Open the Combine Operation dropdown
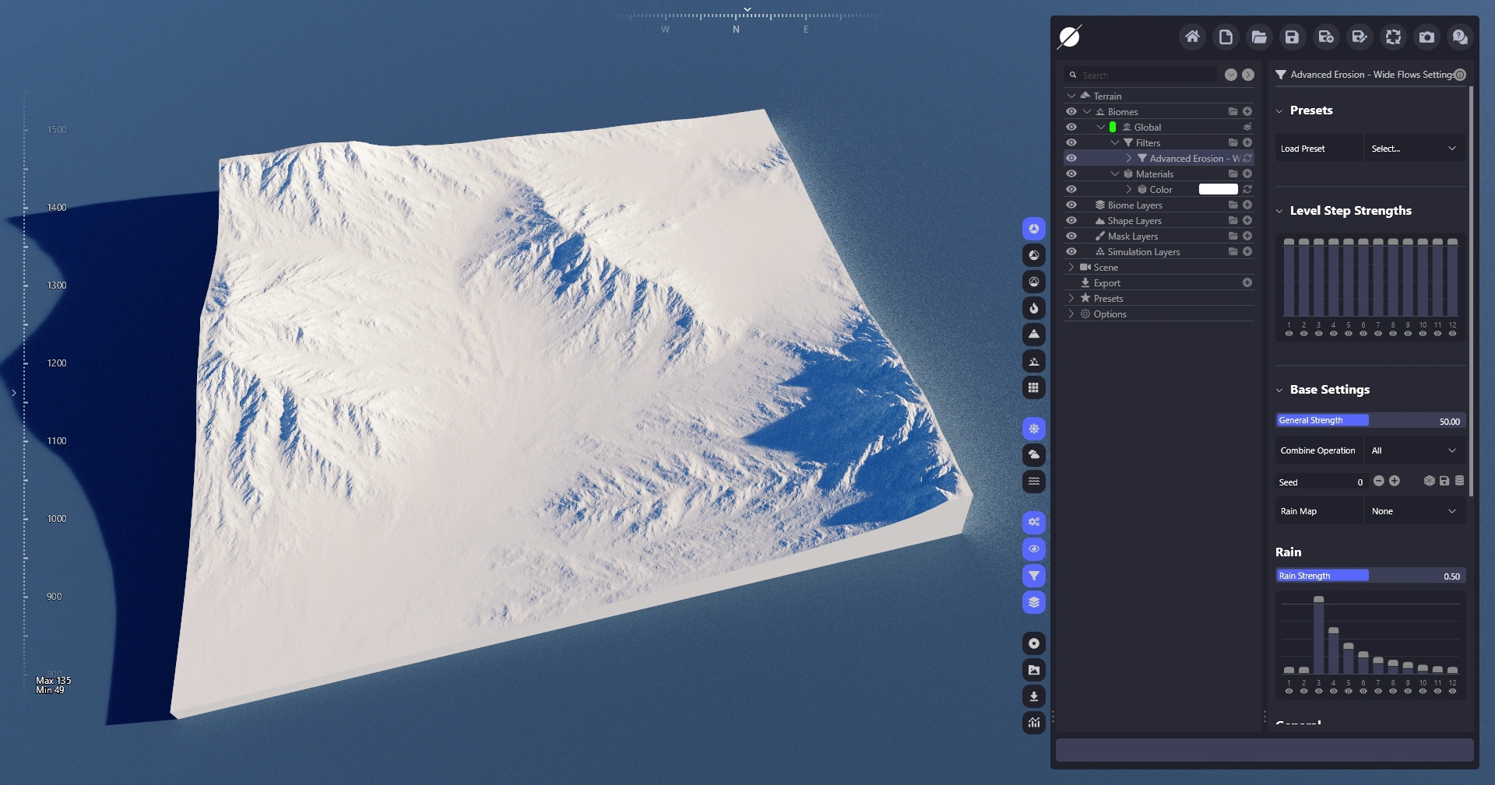Image resolution: width=1495 pixels, height=785 pixels. 1413,450
